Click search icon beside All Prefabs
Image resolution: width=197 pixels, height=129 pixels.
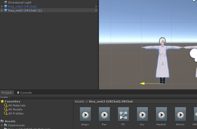tap(6, 113)
